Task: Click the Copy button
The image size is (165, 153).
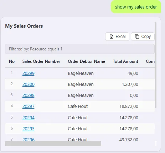Action: [x=143, y=37]
